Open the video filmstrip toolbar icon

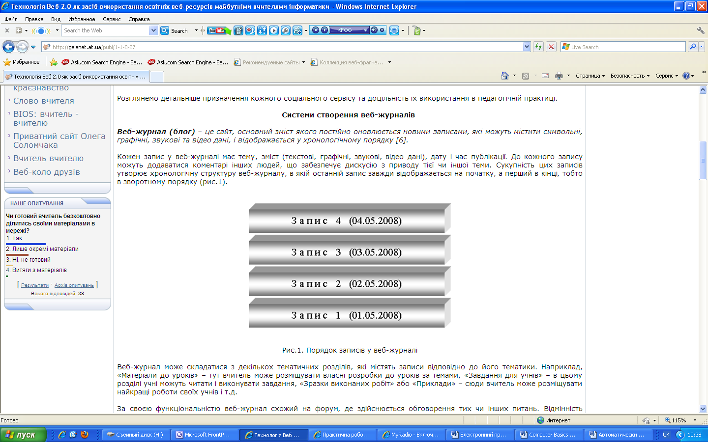(238, 30)
